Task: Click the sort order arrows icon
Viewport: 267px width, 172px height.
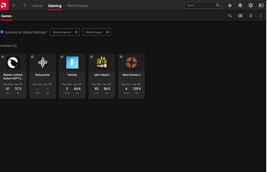Action: [x=230, y=16]
